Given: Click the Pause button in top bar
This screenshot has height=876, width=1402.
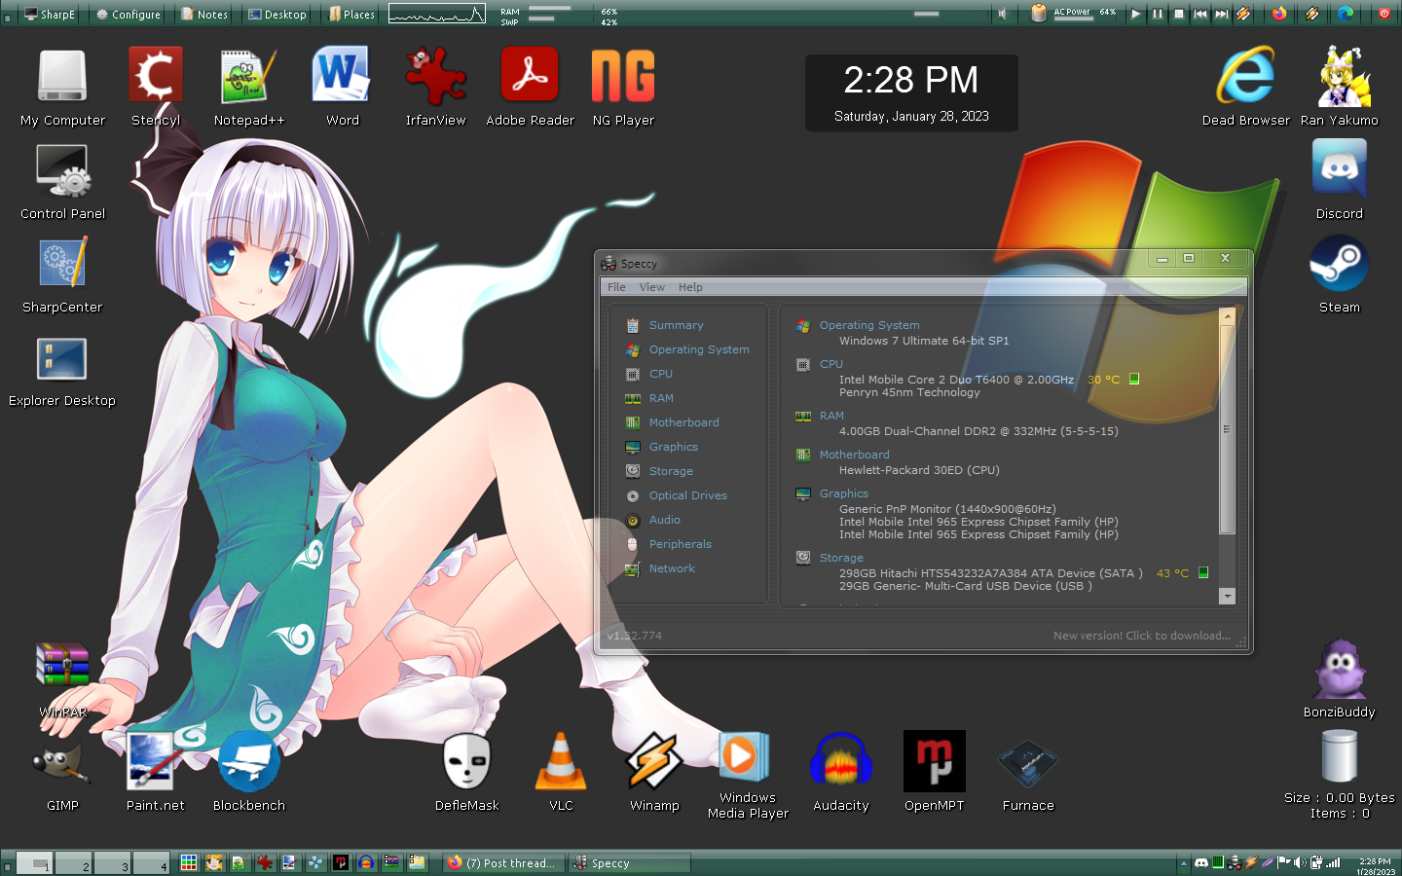Looking at the screenshot, I should (1158, 14).
